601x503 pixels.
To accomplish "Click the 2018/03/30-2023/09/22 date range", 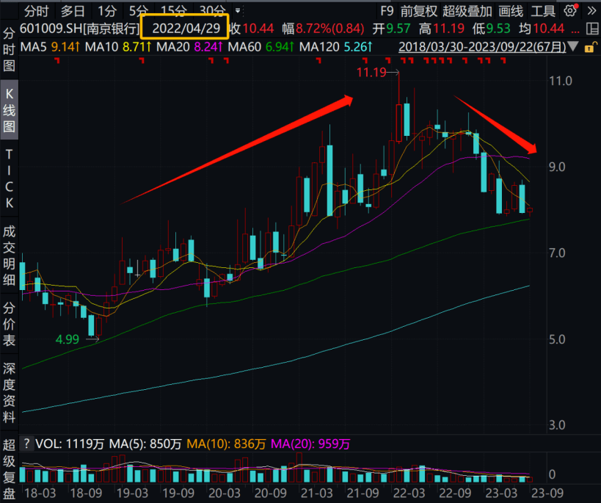I will coord(482,47).
